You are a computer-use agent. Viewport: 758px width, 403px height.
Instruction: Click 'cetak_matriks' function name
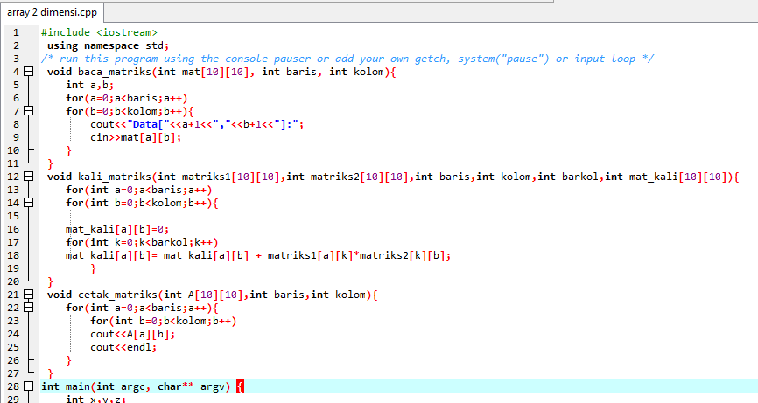(117, 295)
